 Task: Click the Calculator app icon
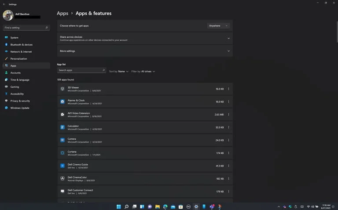point(62,127)
